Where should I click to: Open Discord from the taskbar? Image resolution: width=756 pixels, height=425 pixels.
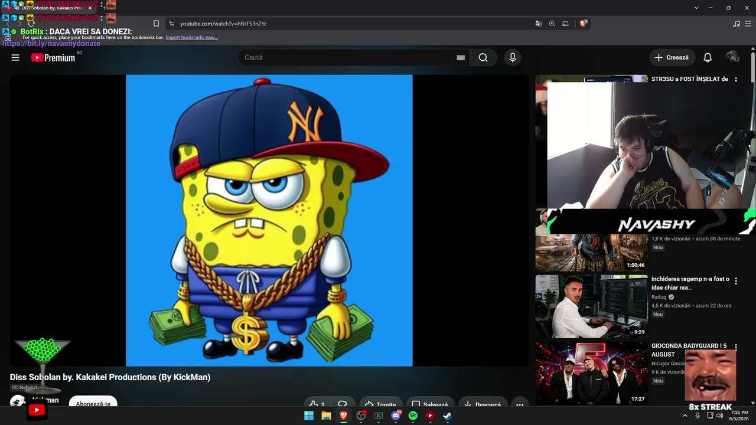[x=396, y=416]
